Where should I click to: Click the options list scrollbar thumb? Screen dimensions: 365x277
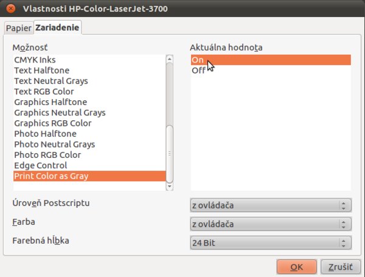170,154
